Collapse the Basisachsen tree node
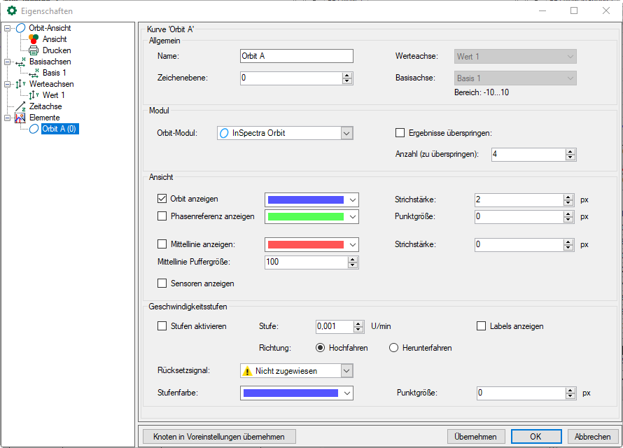 pos(7,62)
